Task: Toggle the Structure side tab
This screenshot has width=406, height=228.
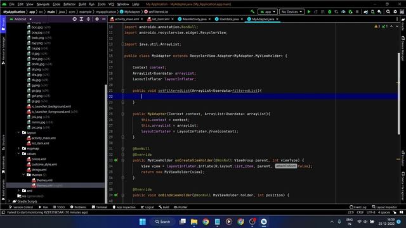Action: [x=3, y=142]
